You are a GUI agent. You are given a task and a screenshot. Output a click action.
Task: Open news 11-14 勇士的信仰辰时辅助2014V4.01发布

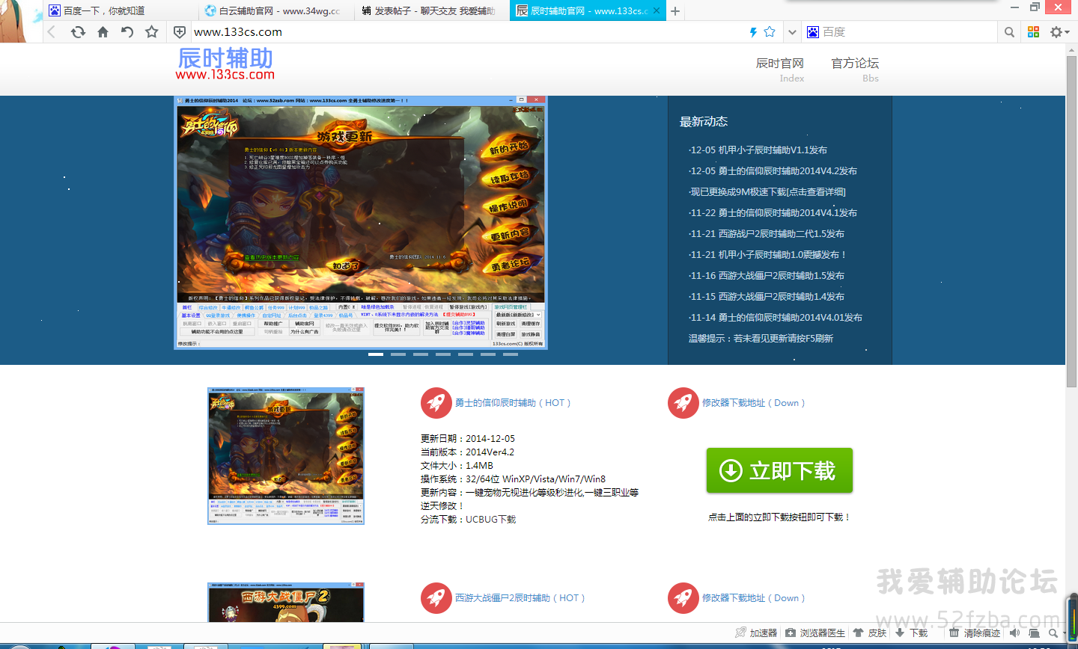pyautogui.click(x=776, y=317)
